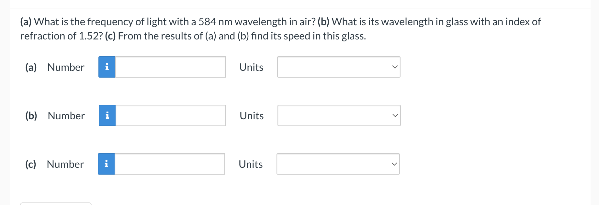Expand the chevron beside part (c) Units
This screenshot has width=599, height=205.
coord(394,164)
